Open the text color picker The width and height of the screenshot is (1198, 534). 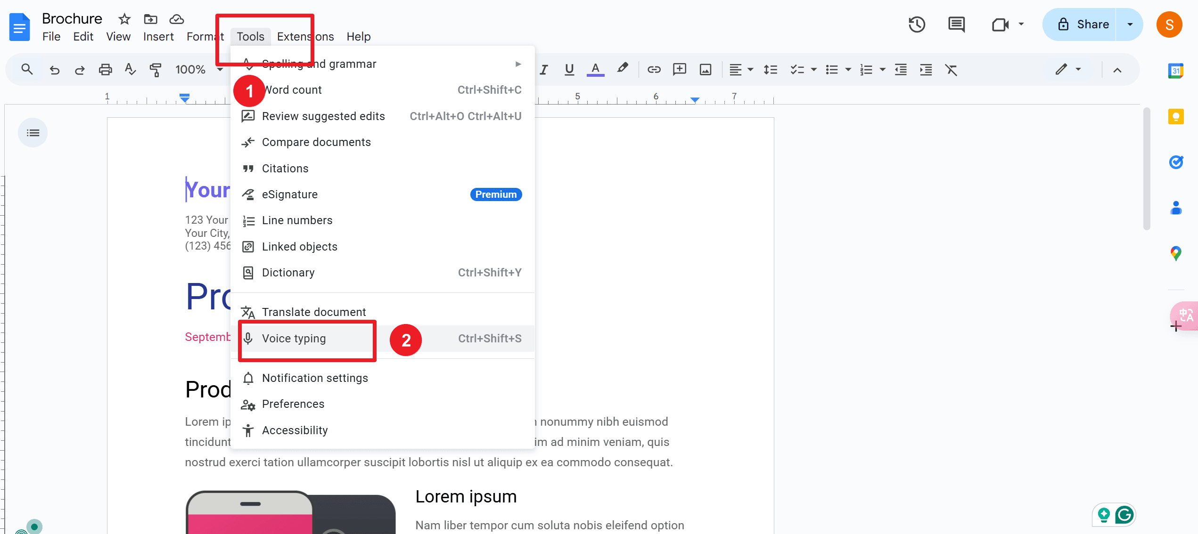point(595,69)
